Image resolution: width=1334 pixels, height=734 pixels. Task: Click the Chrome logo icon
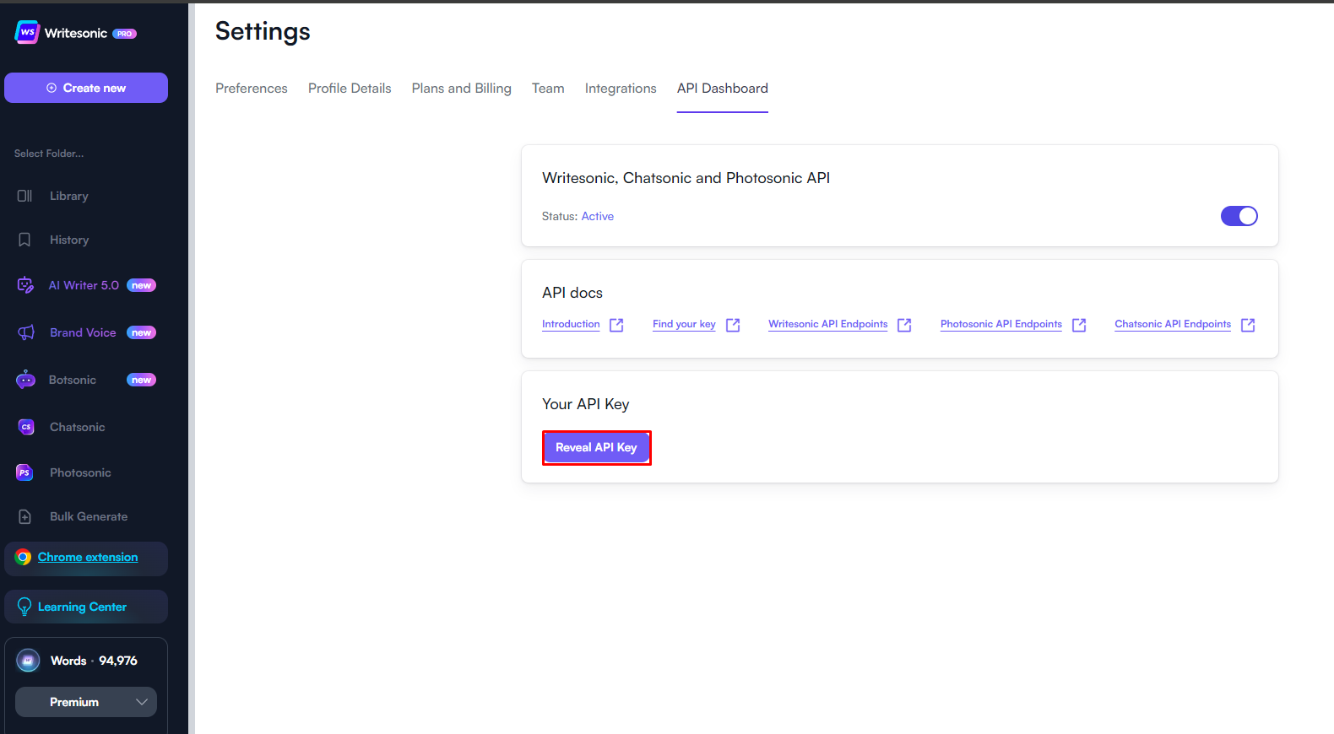tap(24, 557)
